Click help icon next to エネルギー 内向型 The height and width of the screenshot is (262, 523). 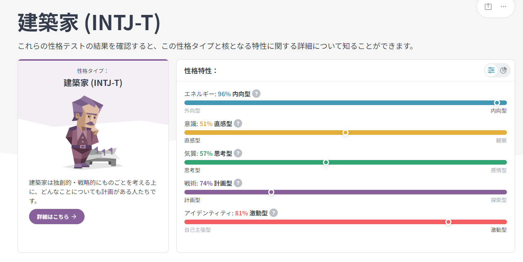pyautogui.click(x=256, y=94)
